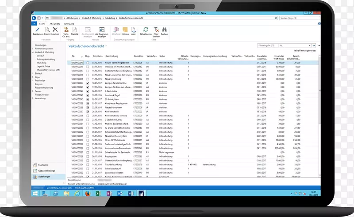Select Microsoft Dynamics CRM in navigation tree
354x217 pixels.
pyautogui.click(x=49, y=70)
